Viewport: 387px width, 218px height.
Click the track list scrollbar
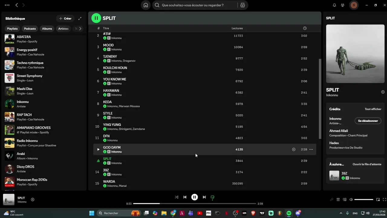click(x=320, y=99)
